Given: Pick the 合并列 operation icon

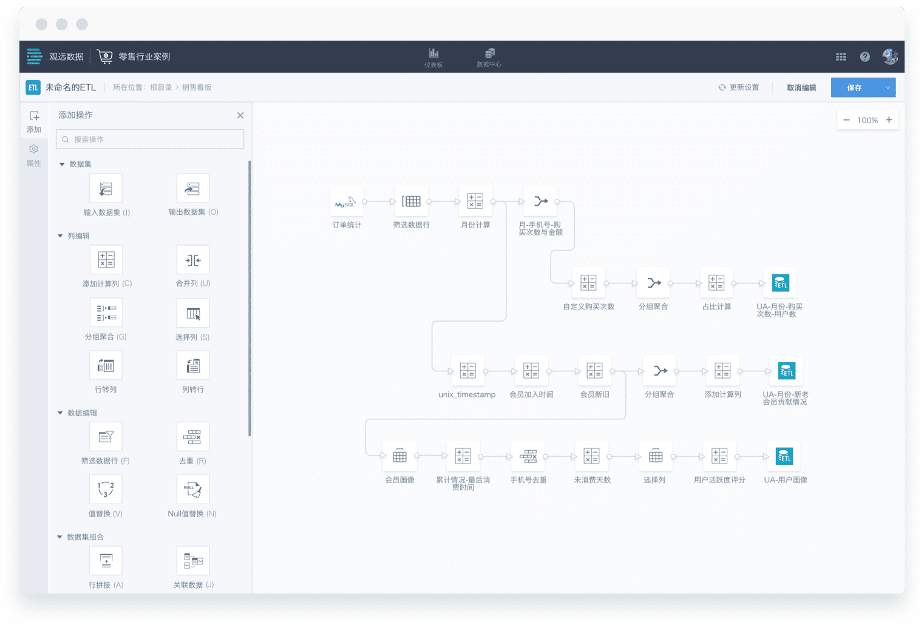Looking at the screenshot, I should tap(193, 260).
